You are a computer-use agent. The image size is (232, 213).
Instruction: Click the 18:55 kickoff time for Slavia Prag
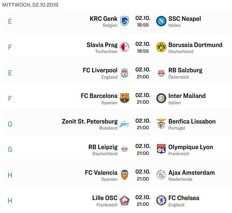pos(143,51)
